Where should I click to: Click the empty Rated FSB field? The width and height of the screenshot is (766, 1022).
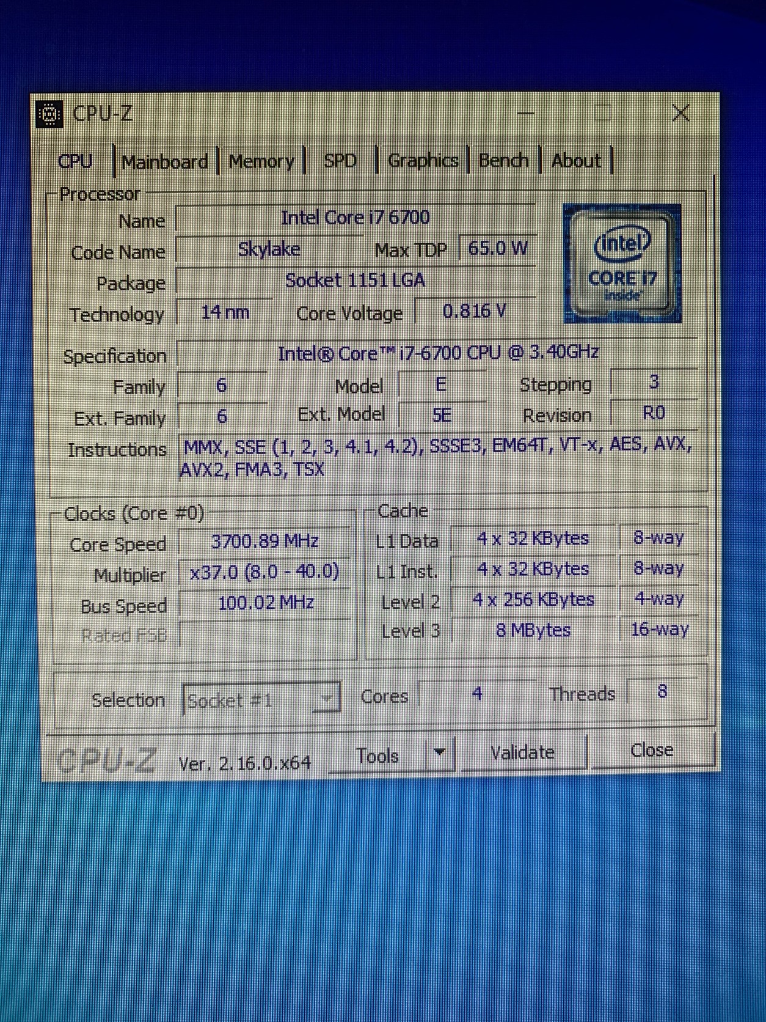pos(265,634)
